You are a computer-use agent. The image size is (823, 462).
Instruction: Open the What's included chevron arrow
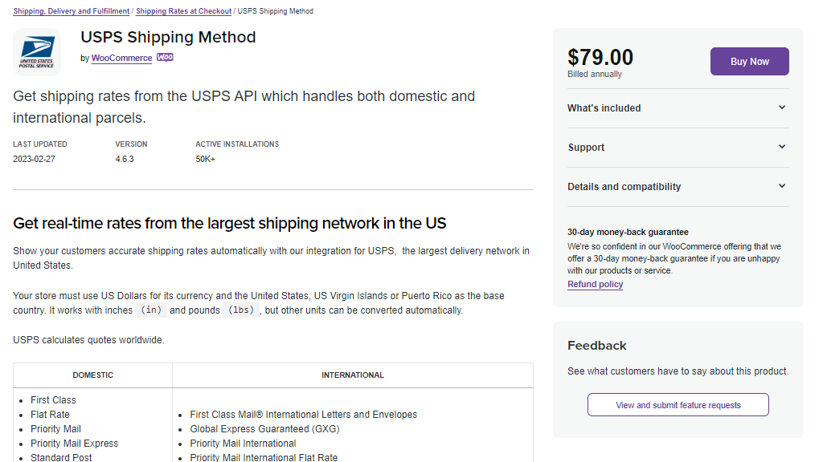782,107
